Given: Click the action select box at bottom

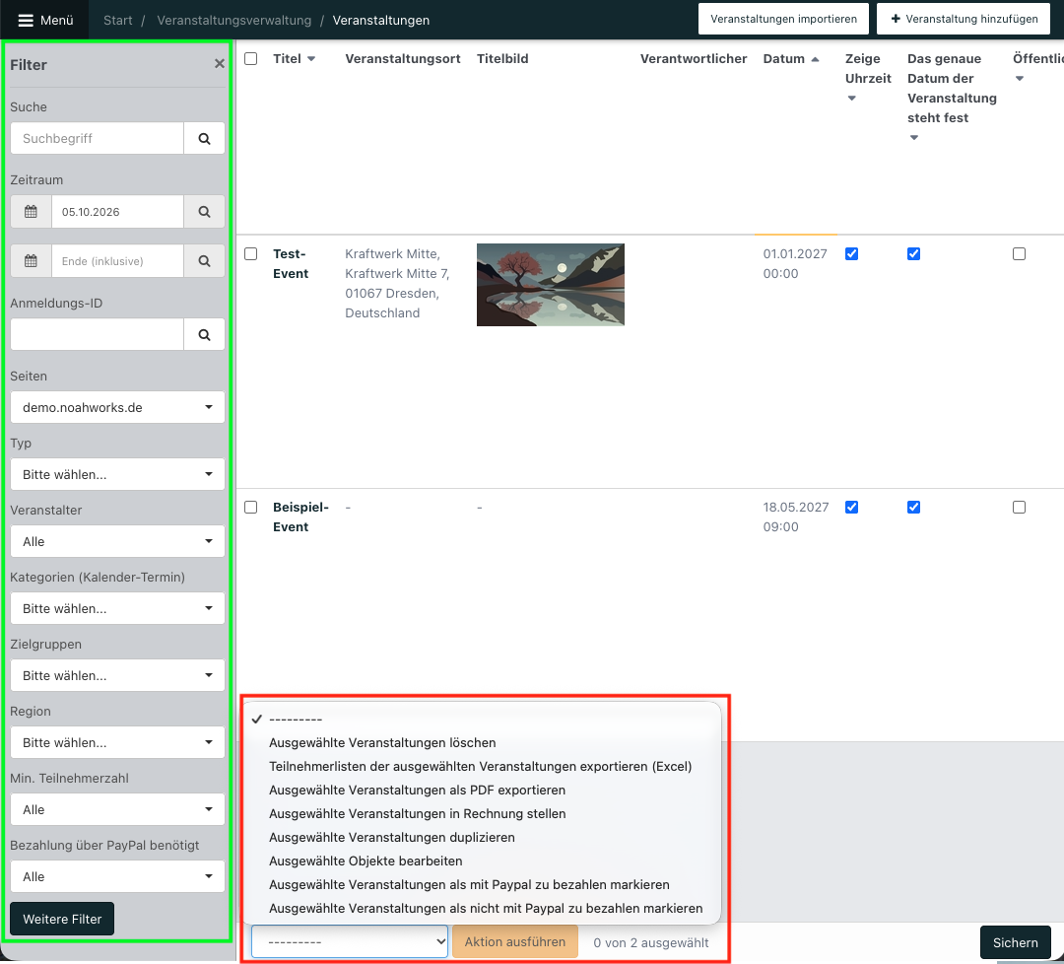Looking at the screenshot, I should click(350, 941).
